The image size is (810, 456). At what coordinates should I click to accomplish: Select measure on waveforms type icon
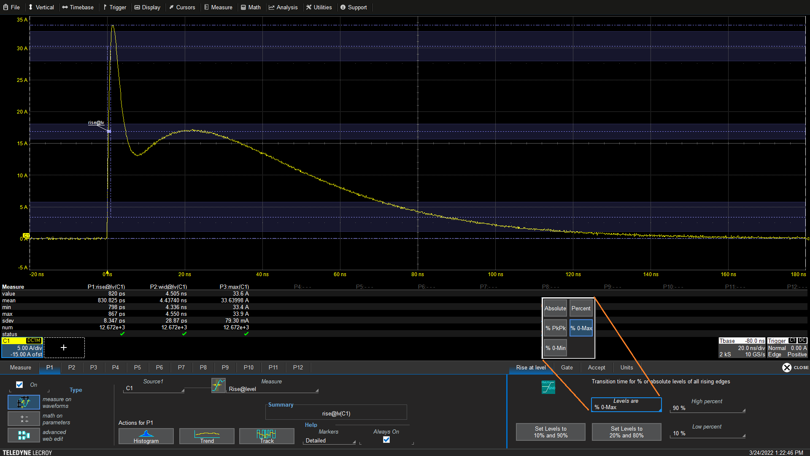(x=24, y=402)
